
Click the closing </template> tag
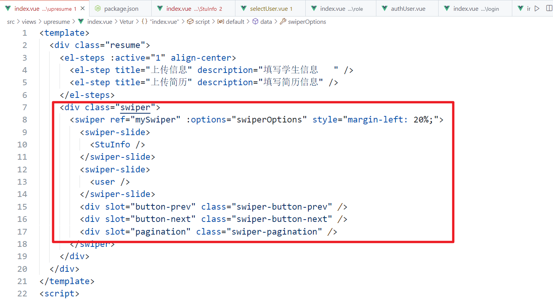point(67,281)
